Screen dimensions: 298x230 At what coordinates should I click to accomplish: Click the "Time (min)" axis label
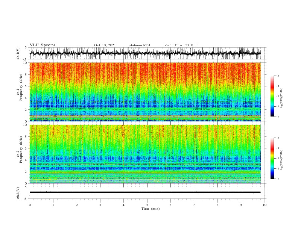[151, 209]
